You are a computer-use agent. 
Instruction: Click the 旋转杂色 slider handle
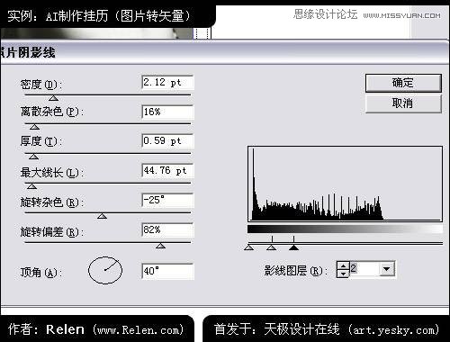tap(102, 216)
